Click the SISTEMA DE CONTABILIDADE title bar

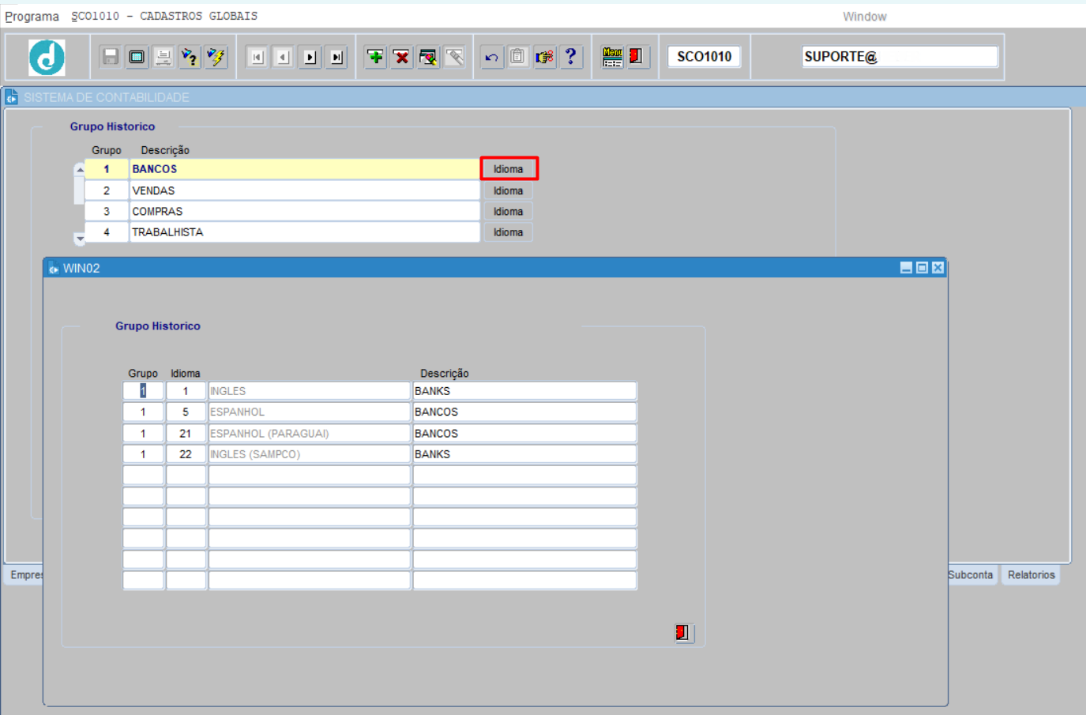click(x=543, y=97)
